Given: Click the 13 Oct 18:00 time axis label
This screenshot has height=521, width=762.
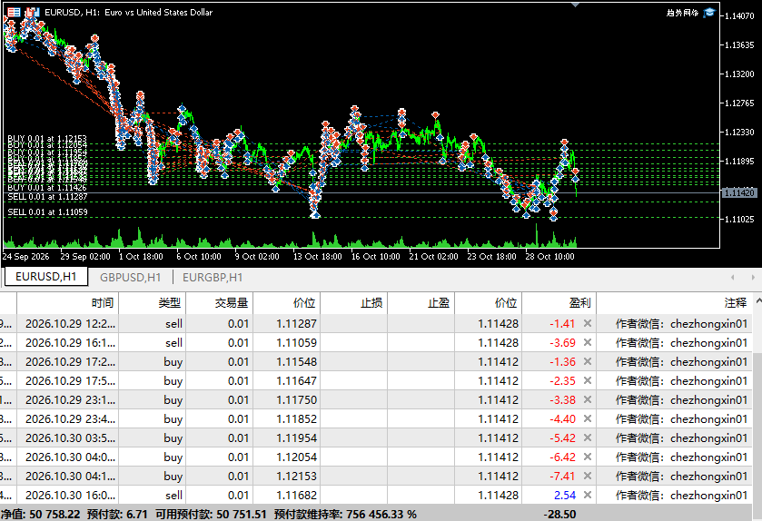Looking at the screenshot, I should 317,256.
